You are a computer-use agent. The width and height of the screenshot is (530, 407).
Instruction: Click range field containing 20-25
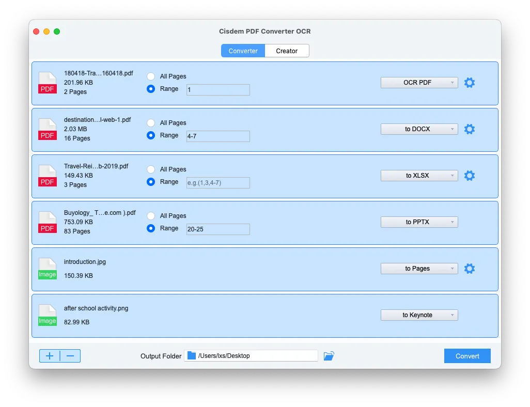[218, 229]
